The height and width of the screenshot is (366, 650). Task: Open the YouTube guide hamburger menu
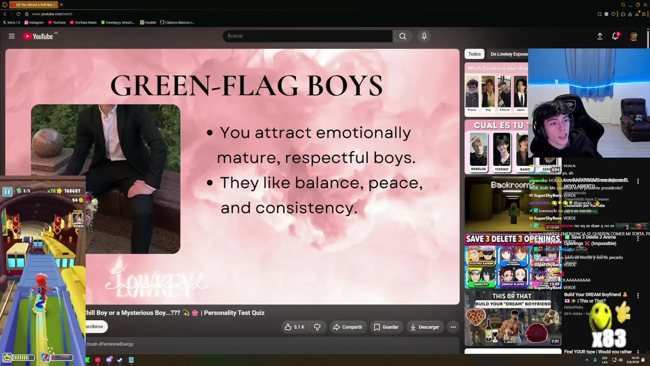(x=12, y=36)
